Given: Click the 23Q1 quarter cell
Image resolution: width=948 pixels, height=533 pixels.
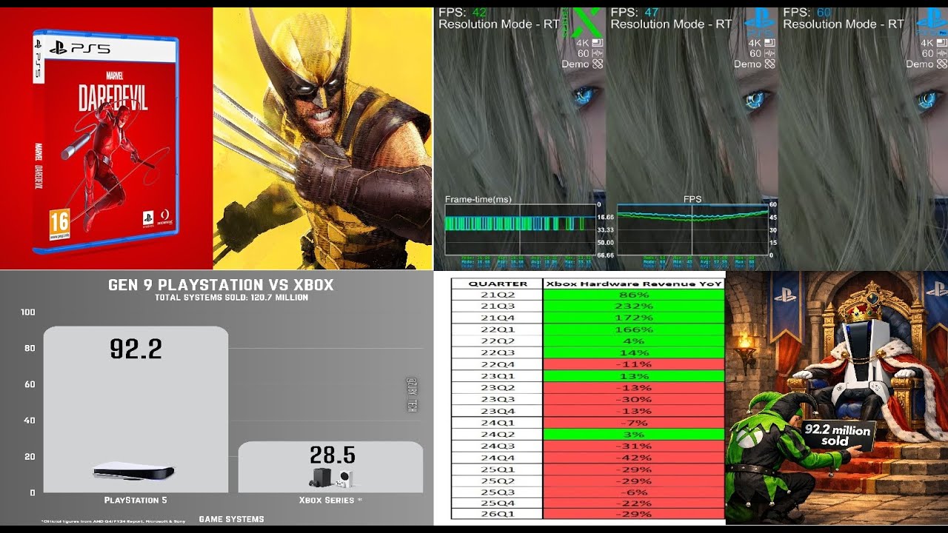Looking at the screenshot, I should pos(498,376).
